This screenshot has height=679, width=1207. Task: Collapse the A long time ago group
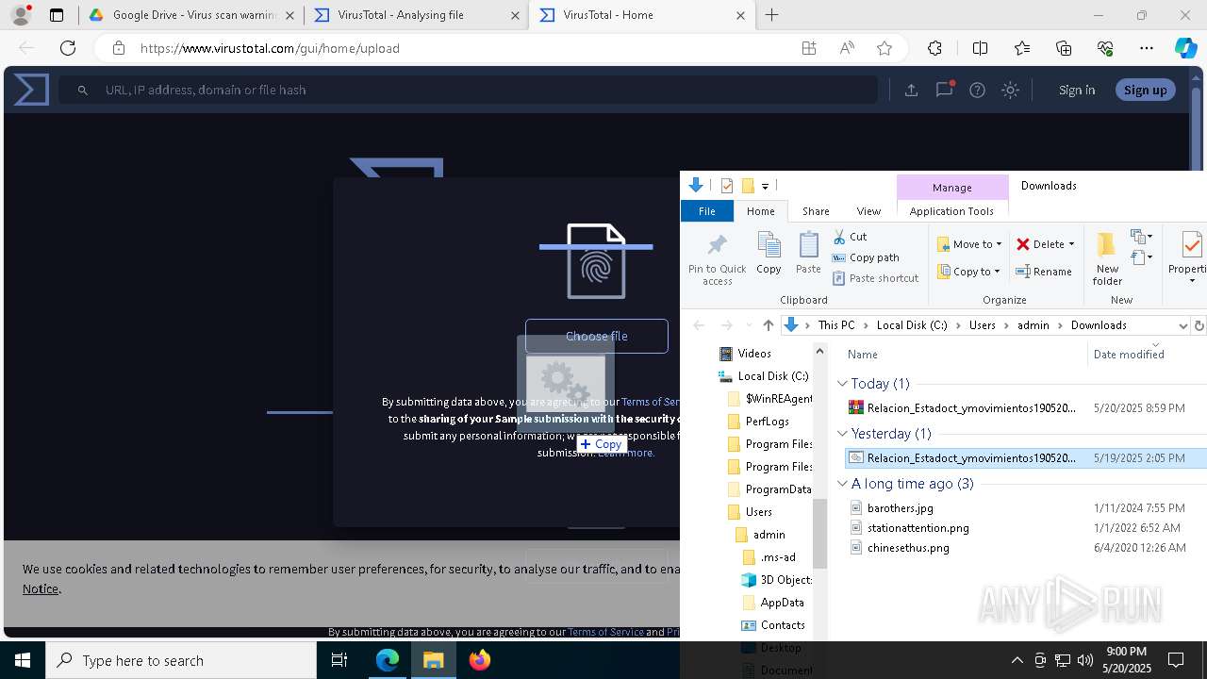pyautogui.click(x=842, y=484)
